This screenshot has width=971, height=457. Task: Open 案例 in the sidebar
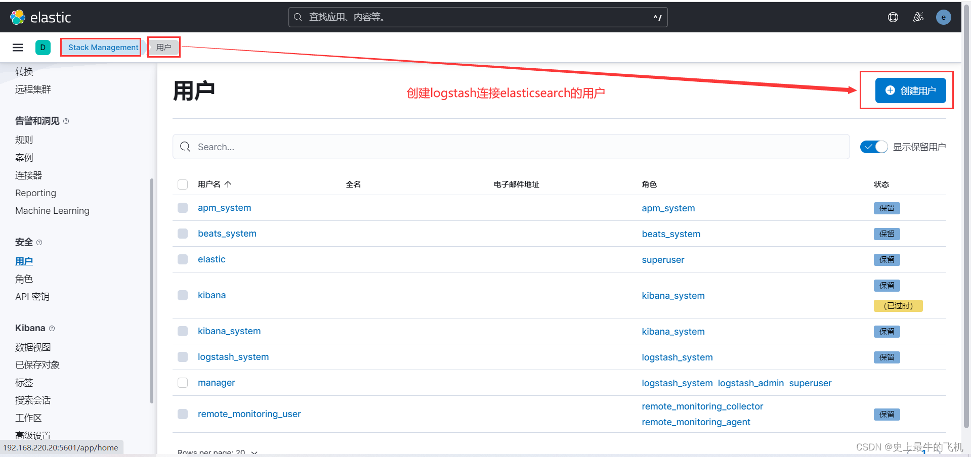point(24,158)
